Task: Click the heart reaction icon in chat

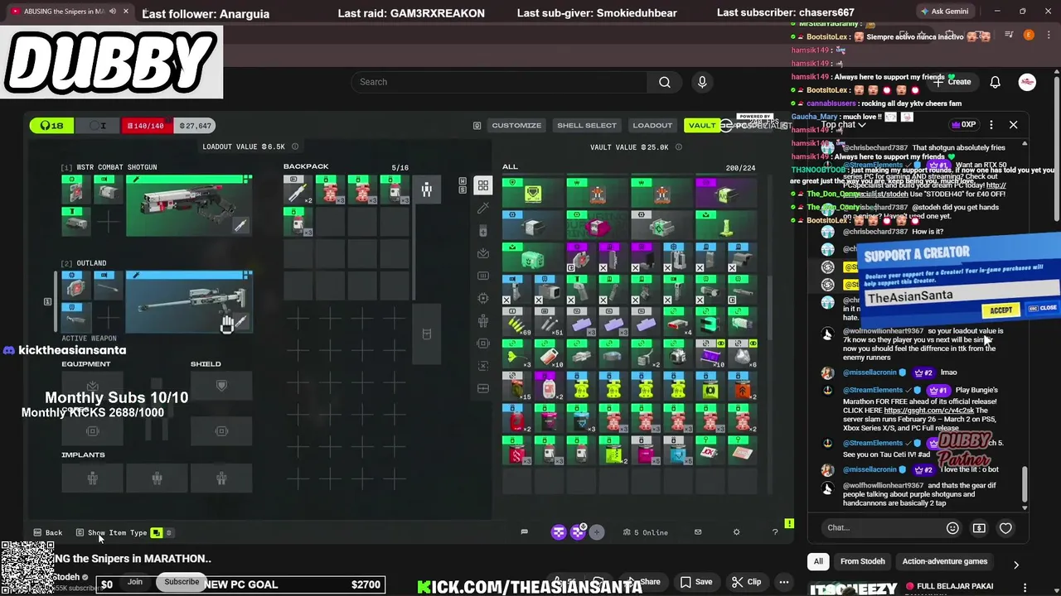Action: (x=1005, y=528)
